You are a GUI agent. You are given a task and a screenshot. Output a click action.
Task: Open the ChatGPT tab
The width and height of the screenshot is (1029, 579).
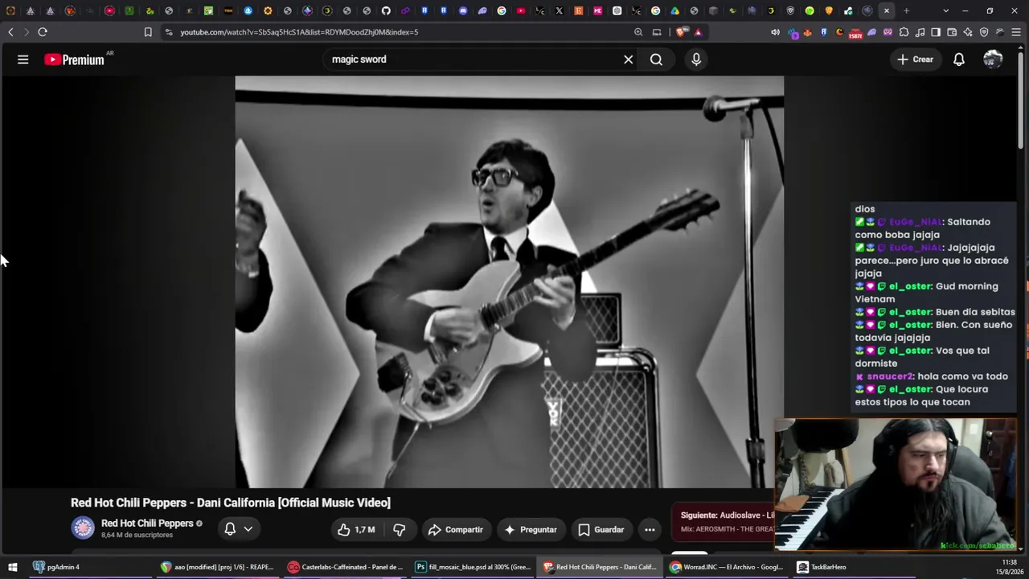tap(617, 10)
